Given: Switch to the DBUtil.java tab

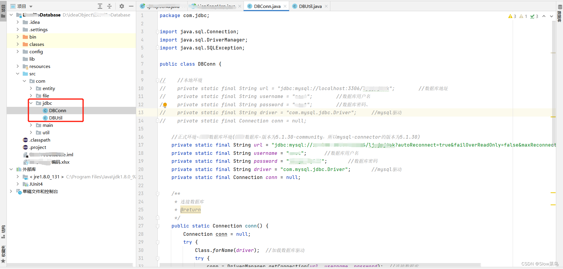Looking at the screenshot, I should (310, 6).
